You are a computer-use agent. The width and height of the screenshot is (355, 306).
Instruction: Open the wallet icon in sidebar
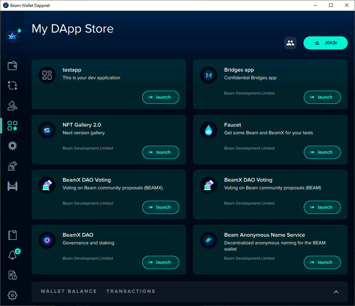coord(12,66)
